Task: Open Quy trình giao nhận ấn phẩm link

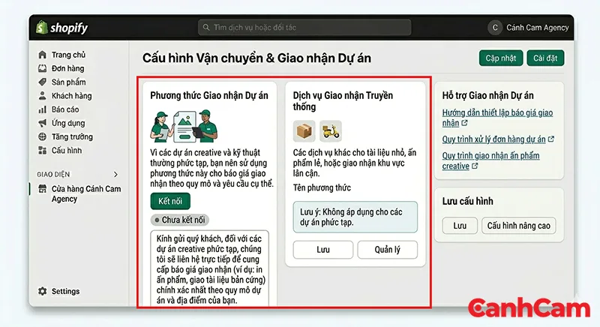Action: point(490,160)
